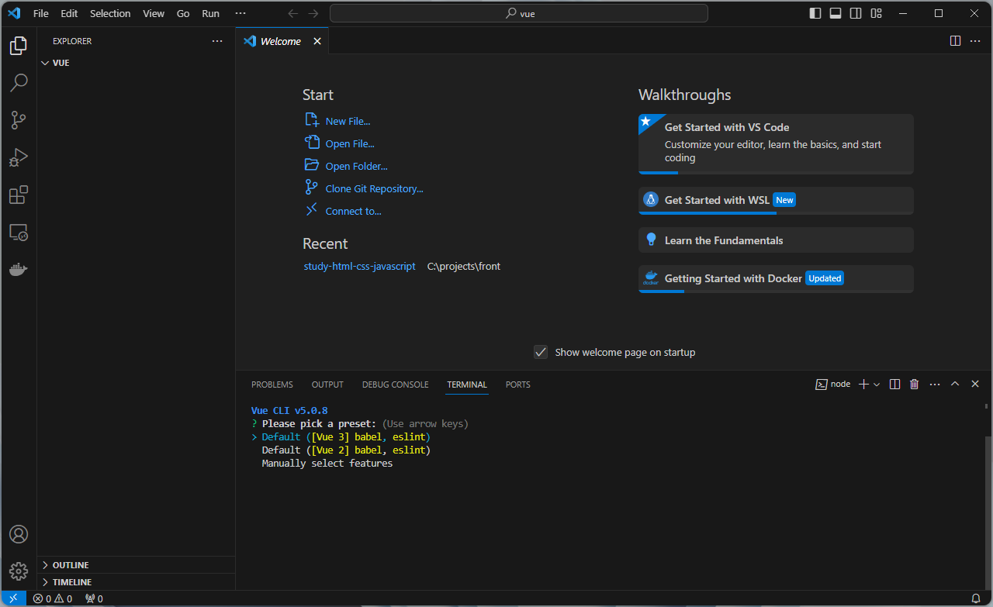Click the Open Folder... link
The height and width of the screenshot is (607, 993).
356,167
